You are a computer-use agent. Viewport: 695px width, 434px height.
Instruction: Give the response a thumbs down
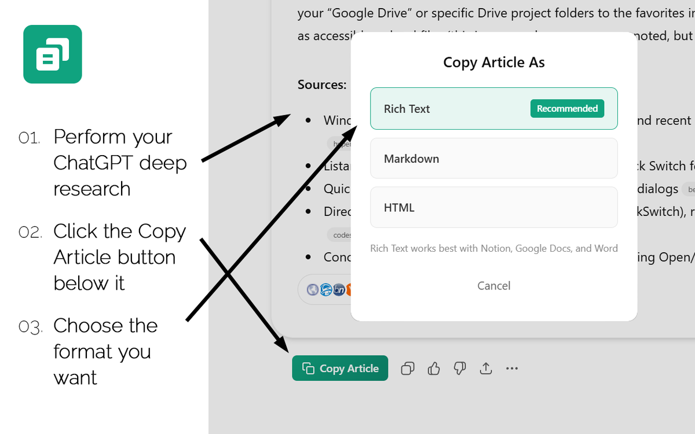460,368
